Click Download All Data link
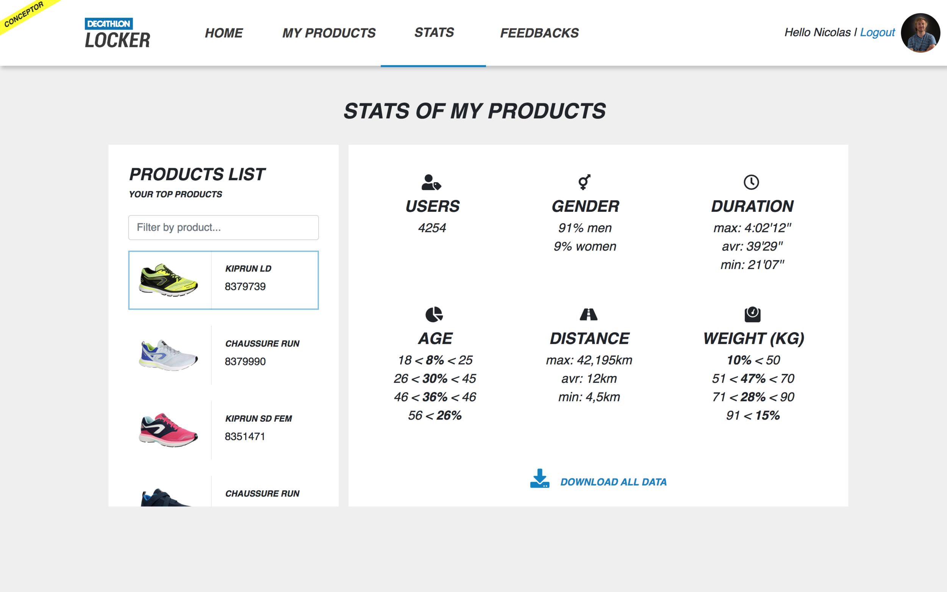Viewport: 947px width, 592px height. tap(613, 481)
